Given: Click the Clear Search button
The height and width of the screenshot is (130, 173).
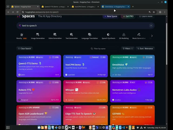Looking at the screenshot, I should pyautogui.click(x=25, y=49).
